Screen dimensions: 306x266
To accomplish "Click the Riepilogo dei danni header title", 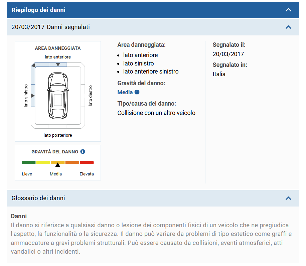I will click(38, 10).
